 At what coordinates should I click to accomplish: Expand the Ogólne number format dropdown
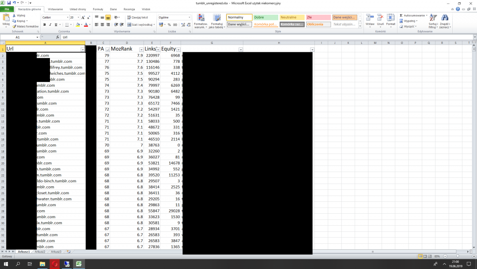[x=189, y=18]
